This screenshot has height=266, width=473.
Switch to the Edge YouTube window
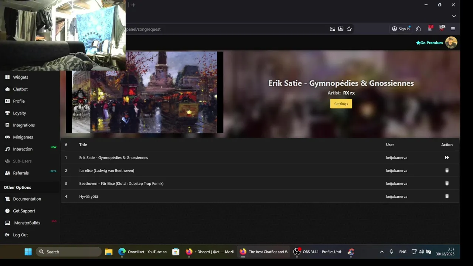pos(142,252)
